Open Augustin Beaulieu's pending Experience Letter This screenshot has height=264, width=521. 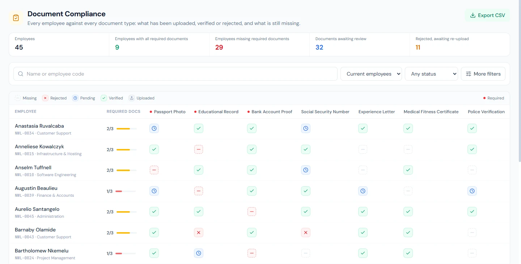pos(363,191)
